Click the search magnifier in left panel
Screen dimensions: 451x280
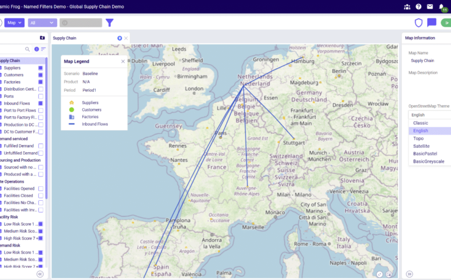[27, 49]
